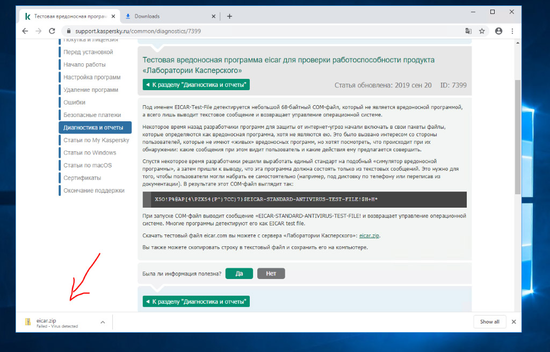Click 'Failed - Virus detected' status text
This screenshot has height=352, width=550.
pos(57,326)
